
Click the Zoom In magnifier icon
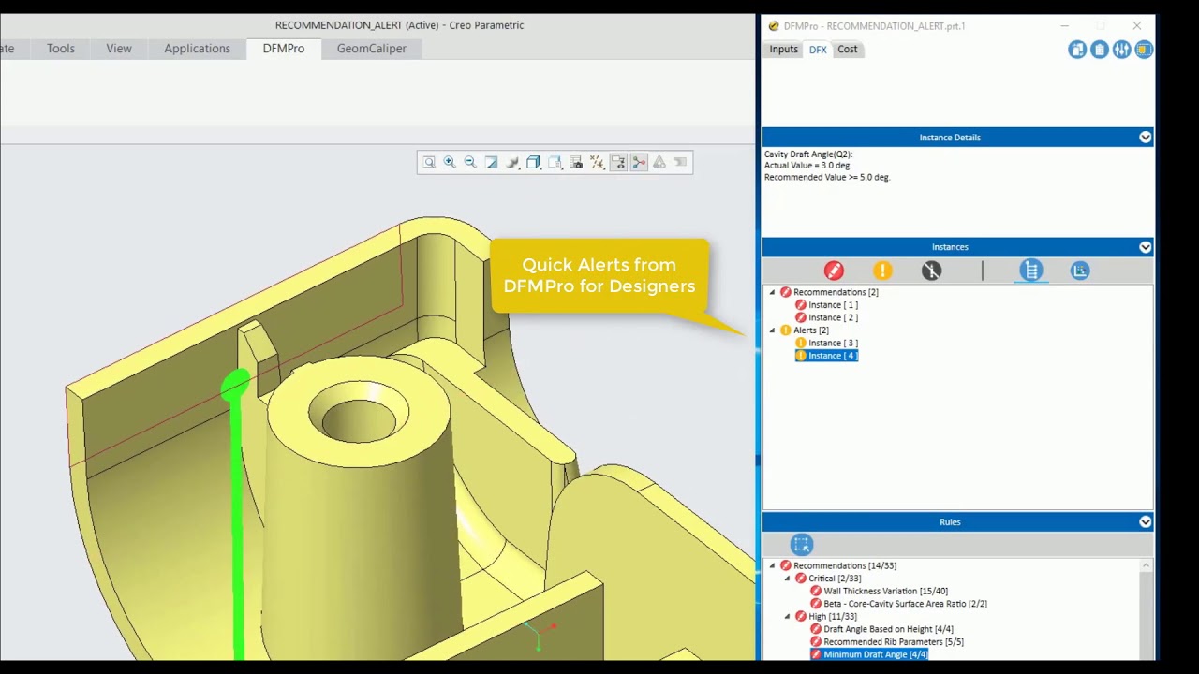[x=450, y=163]
